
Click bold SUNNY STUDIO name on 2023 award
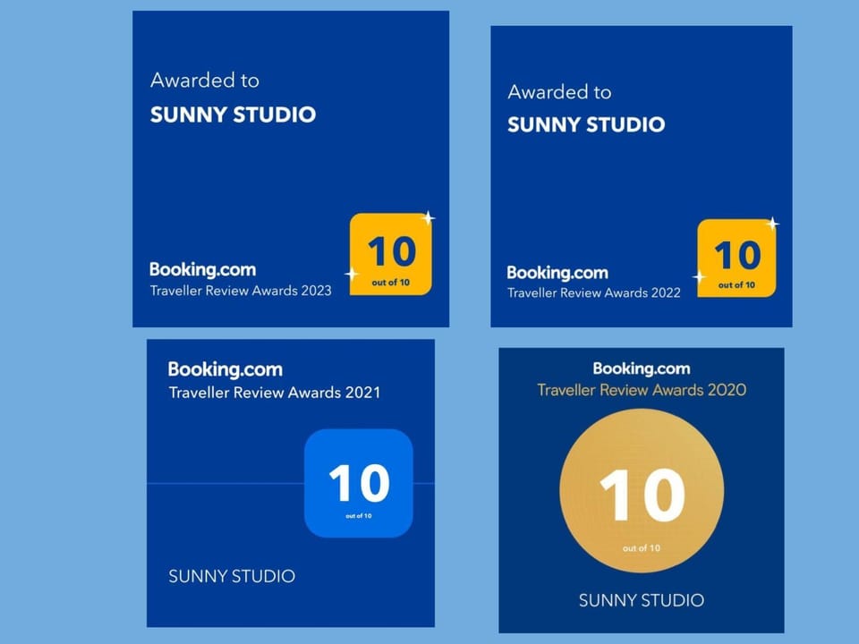pos(233,114)
